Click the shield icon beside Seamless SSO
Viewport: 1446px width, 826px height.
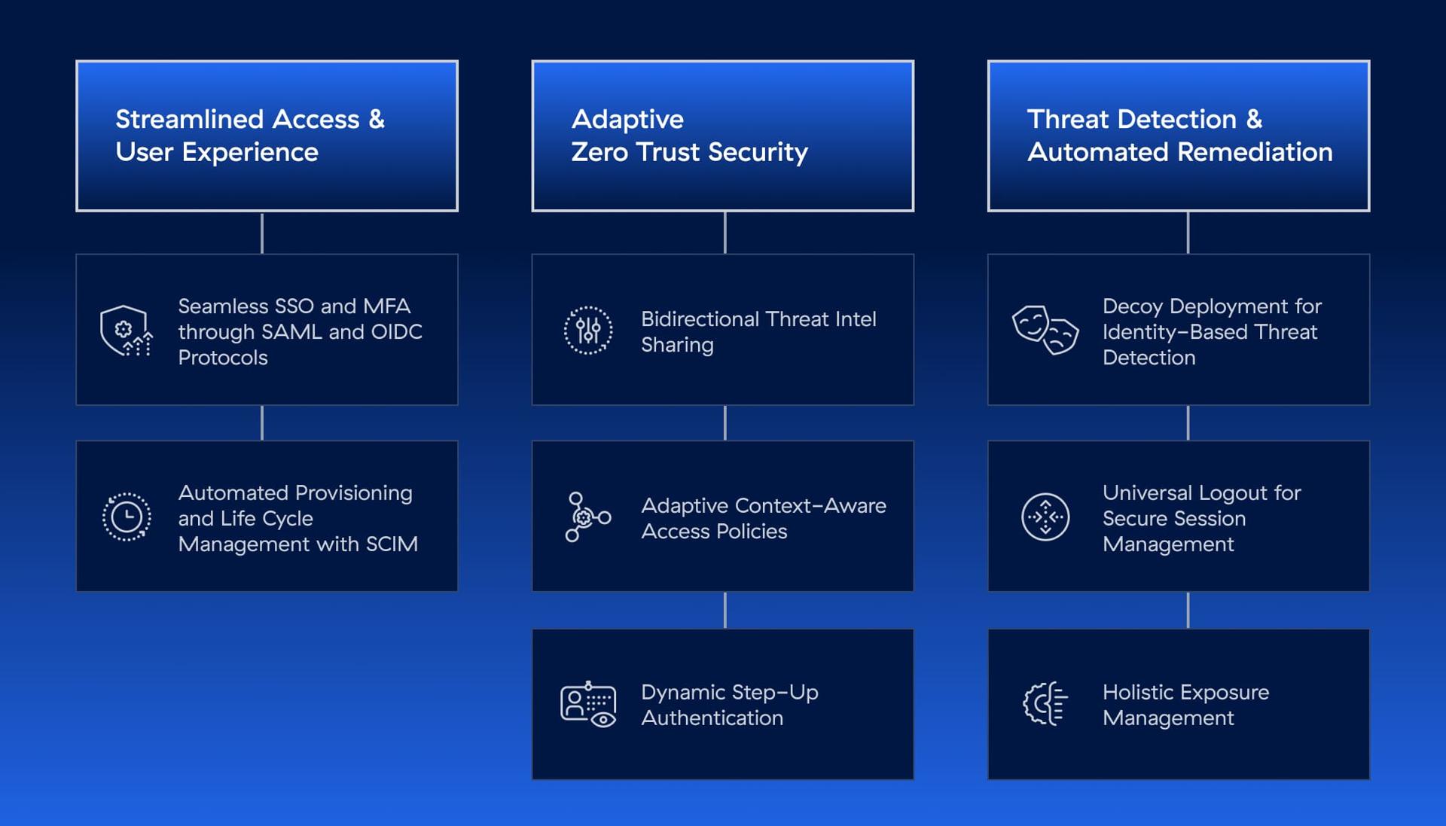point(126,331)
